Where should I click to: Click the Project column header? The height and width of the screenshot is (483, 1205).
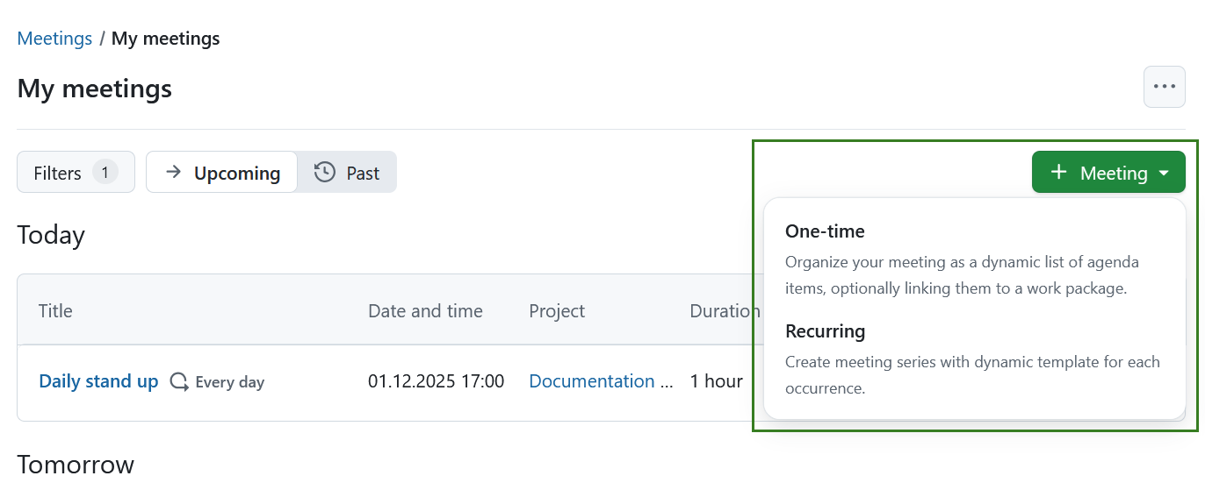coord(557,311)
